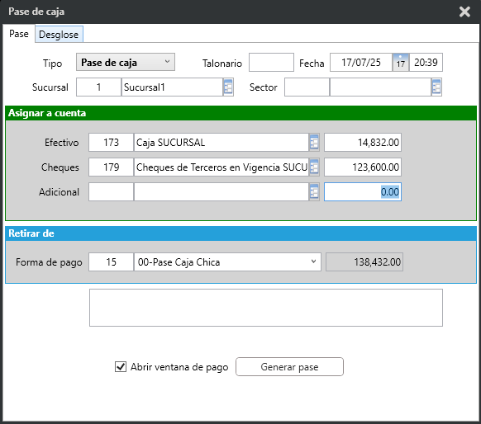Click the Cheques amount field 123,600.00
481x424 pixels.
point(363,167)
